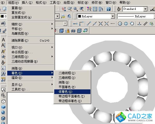Click the Snap to Perpendicular icon

[139, 24]
